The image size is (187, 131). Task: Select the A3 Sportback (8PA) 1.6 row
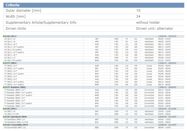pos(93,120)
